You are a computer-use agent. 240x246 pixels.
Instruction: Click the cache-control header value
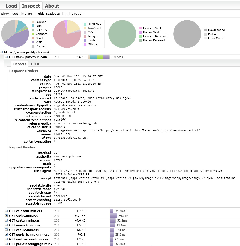[x=92, y=98]
